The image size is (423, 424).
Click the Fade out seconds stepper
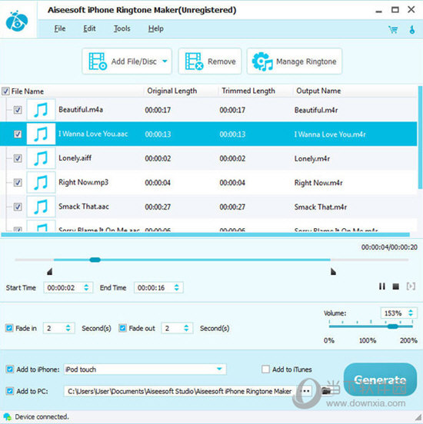click(186, 328)
